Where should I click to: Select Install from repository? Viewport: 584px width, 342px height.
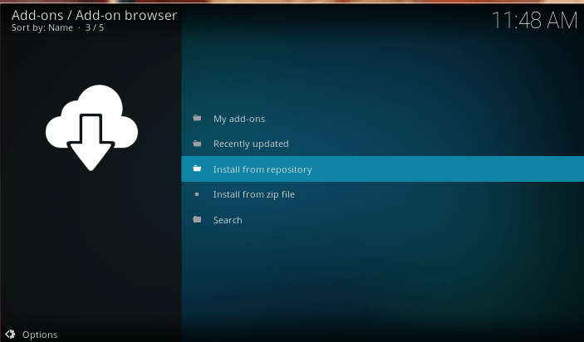(382, 169)
